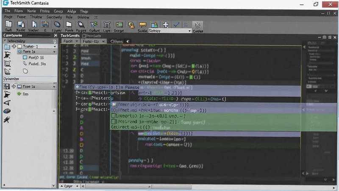339x191 pixels.
Task: Open the Suceuely menu in second row
Action: 54,17
